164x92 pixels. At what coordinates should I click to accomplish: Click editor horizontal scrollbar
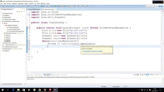[96, 72]
